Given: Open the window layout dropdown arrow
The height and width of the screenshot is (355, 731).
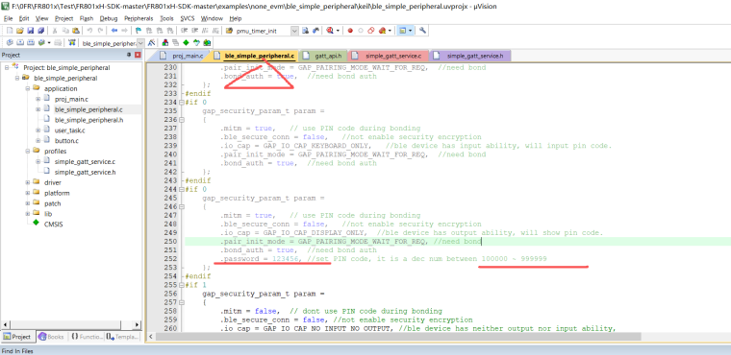Looking at the screenshot, I should pyautogui.click(x=411, y=31).
